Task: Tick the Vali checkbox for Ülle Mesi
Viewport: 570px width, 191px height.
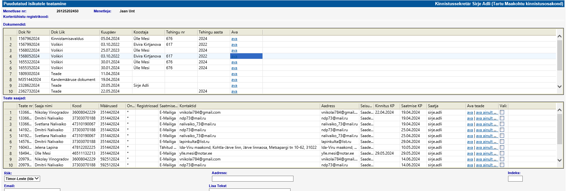Action: (502, 153)
